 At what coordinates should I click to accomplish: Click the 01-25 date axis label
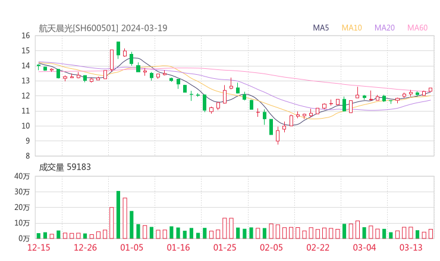pos(225,247)
